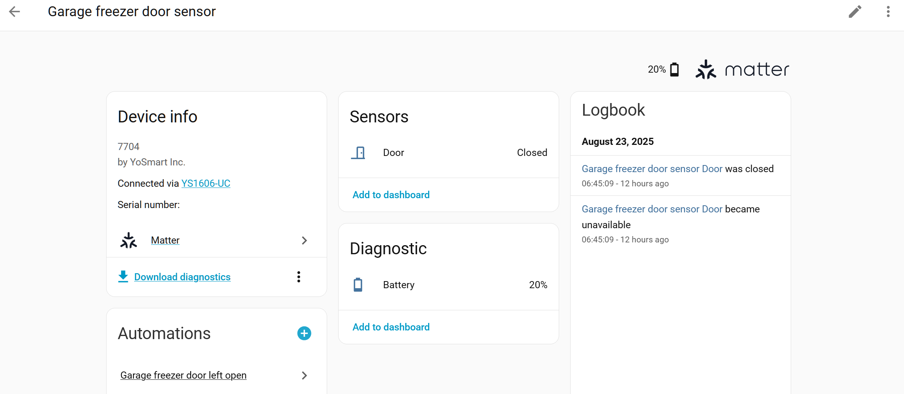The width and height of the screenshot is (904, 394).
Task: Click the Matter icon in Device info
Action: pos(129,240)
